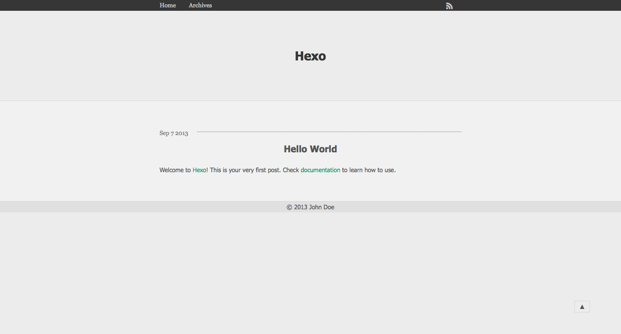Follow the green Hexo link in post

point(199,170)
